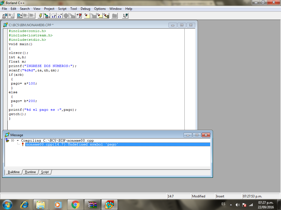Click the scanf("%d%d",&a,&b,&m) line
The width and height of the screenshot is (281, 210).
[x=34, y=70]
